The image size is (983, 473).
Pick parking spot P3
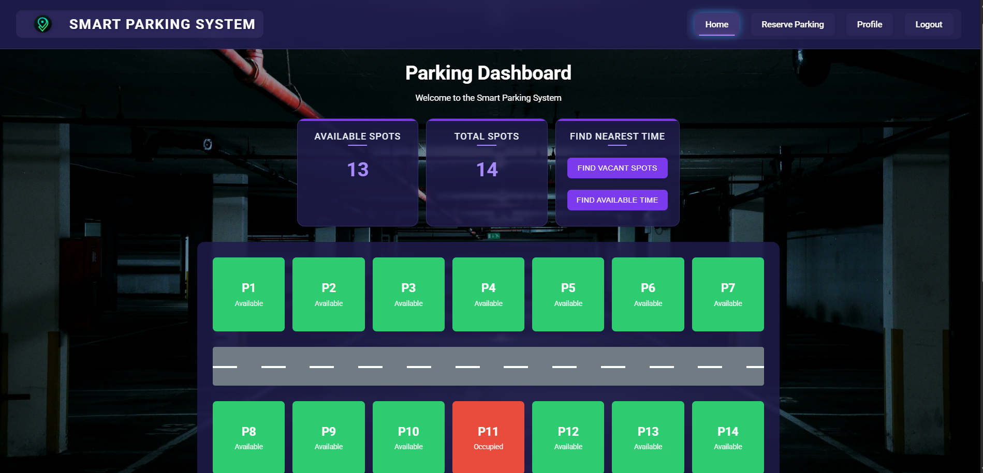coord(408,294)
